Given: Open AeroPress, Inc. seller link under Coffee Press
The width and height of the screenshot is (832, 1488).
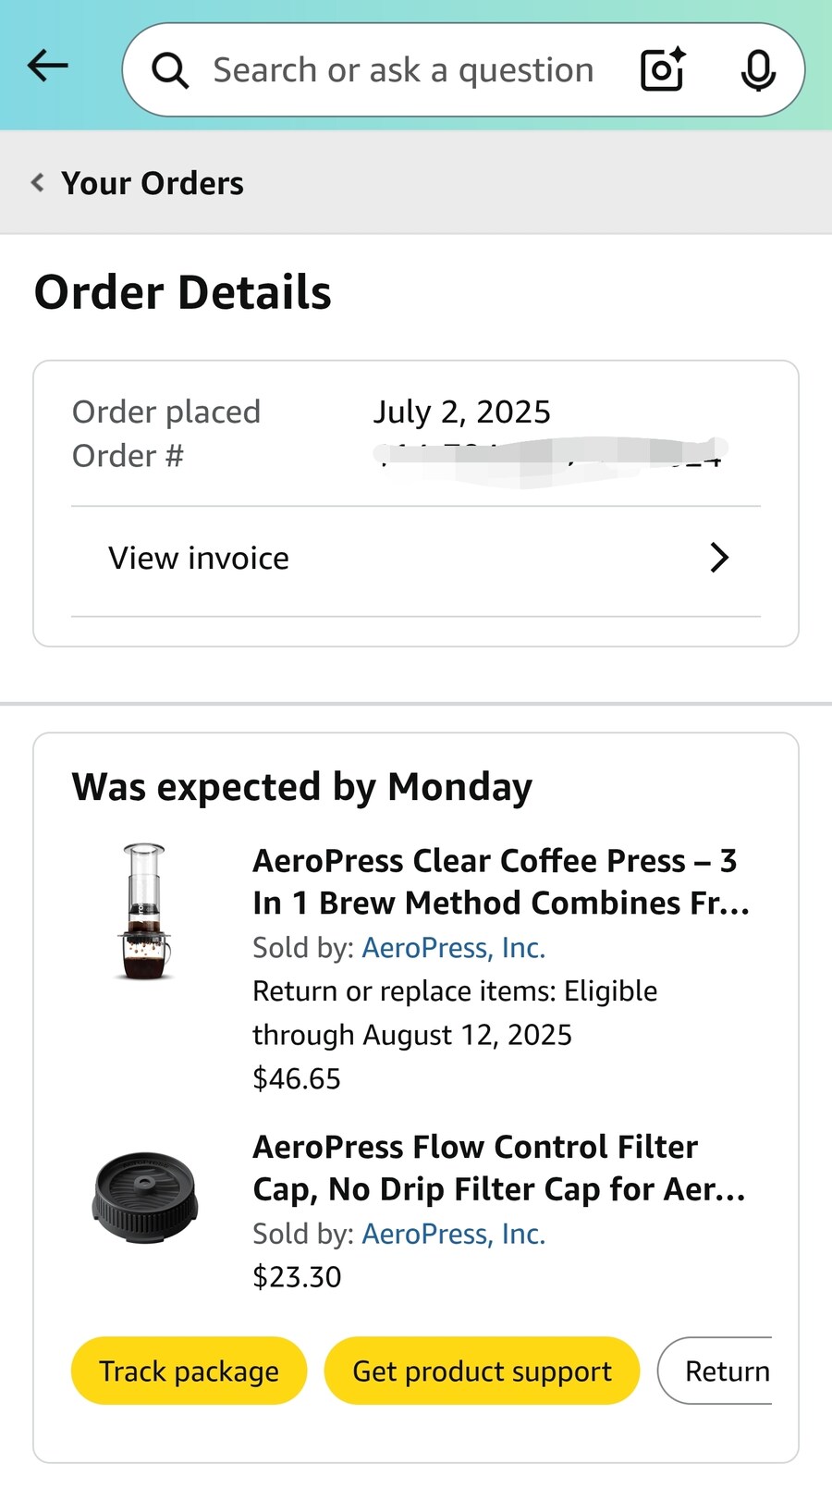Looking at the screenshot, I should tap(453, 948).
